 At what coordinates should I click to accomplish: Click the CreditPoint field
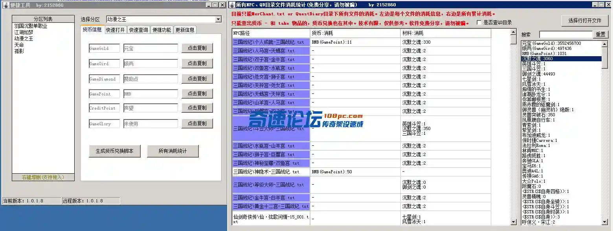104,108
